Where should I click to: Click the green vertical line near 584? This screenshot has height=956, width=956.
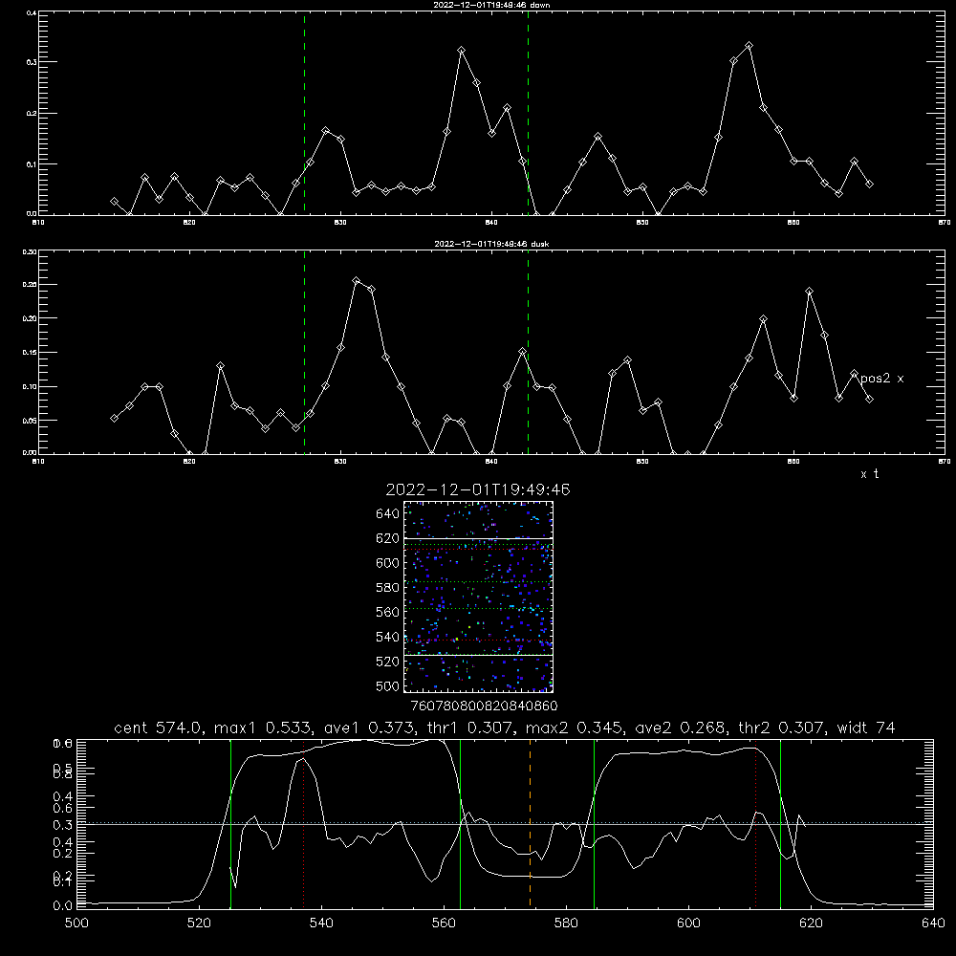coord(594,823)
